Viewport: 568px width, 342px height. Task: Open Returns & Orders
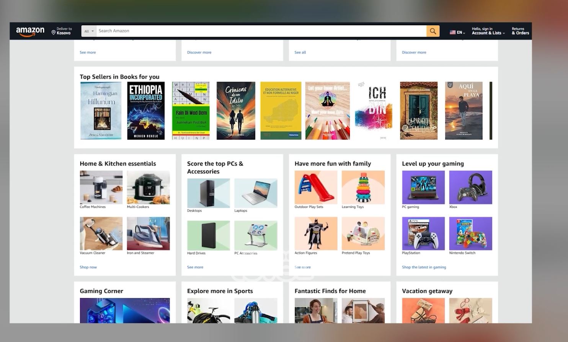click(520, 31)
